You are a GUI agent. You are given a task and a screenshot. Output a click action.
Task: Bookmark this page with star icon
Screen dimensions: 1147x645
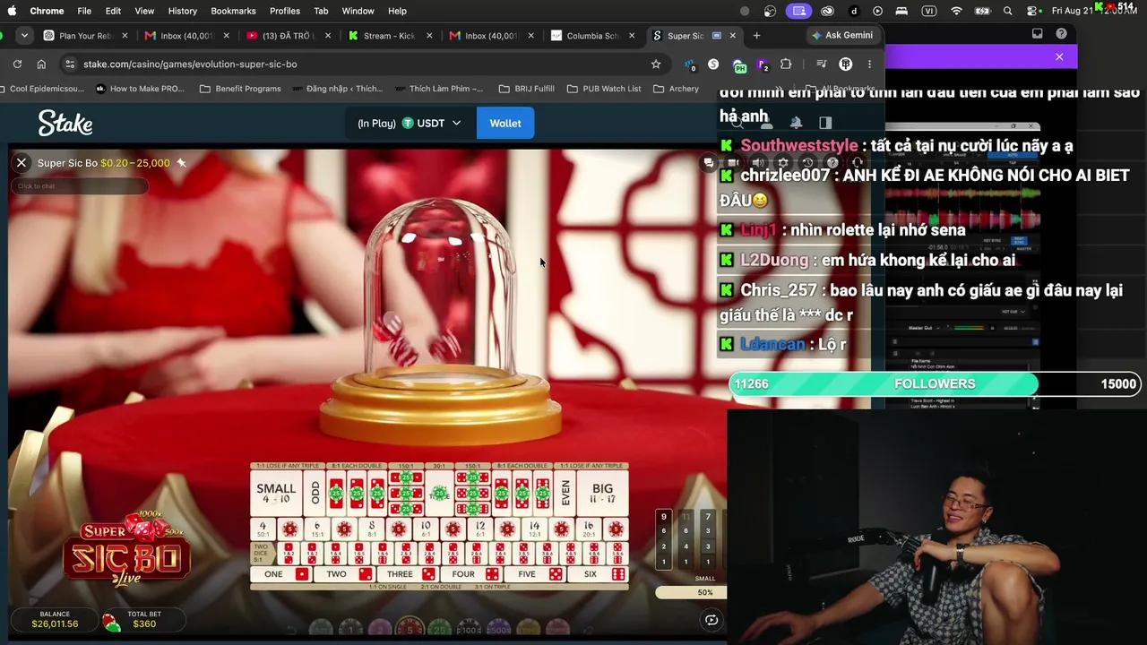656,64
